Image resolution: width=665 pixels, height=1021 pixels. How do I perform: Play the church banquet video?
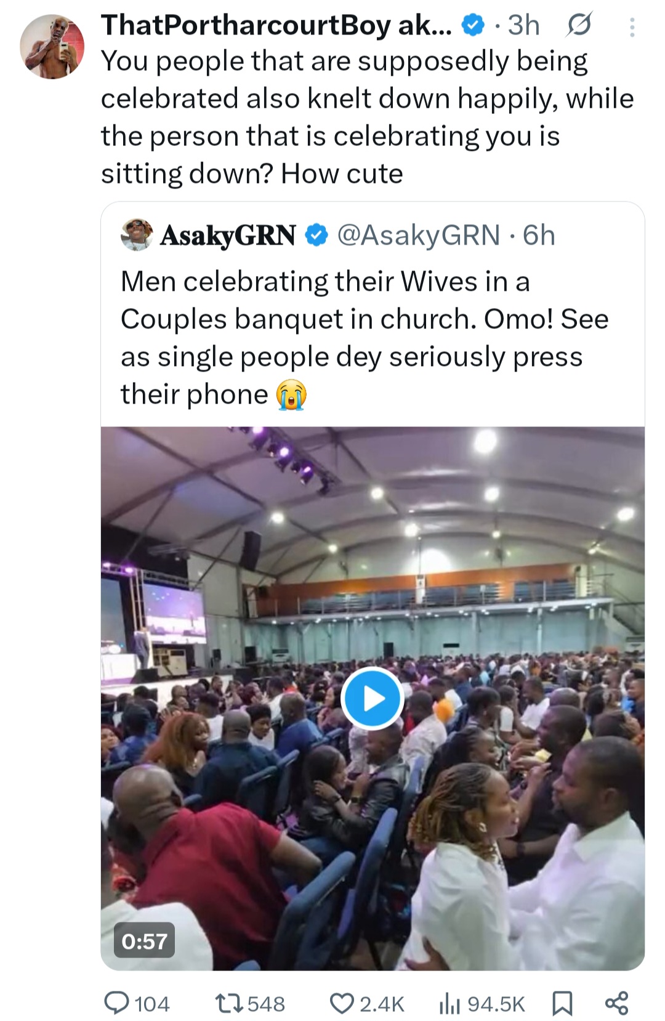pyautogui.click(x=372, y=698)
